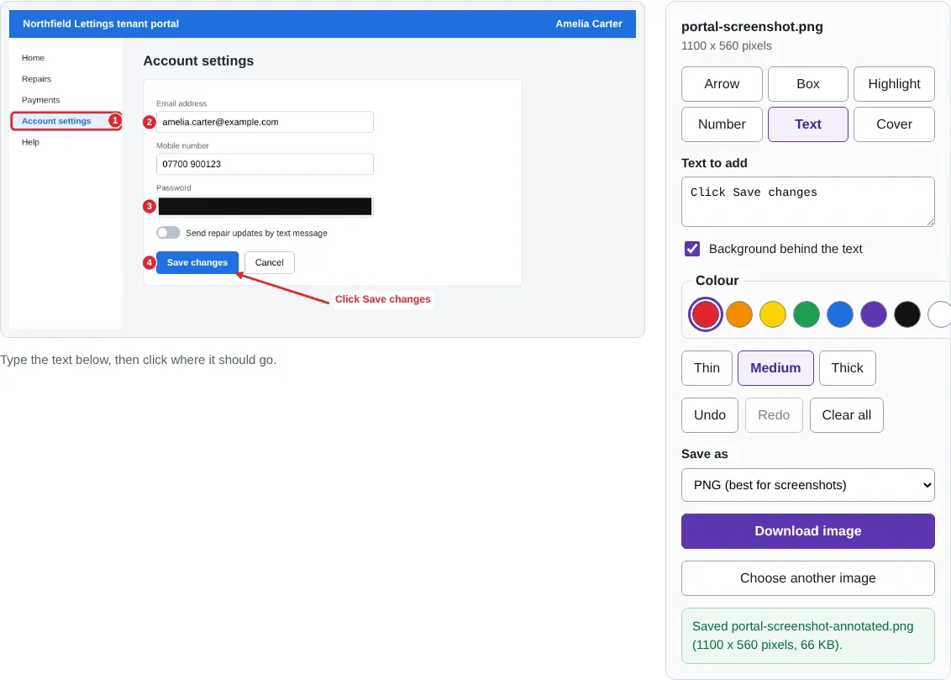951x680 pixels.
Task: Choose the Cover tool
Action: 893,124
